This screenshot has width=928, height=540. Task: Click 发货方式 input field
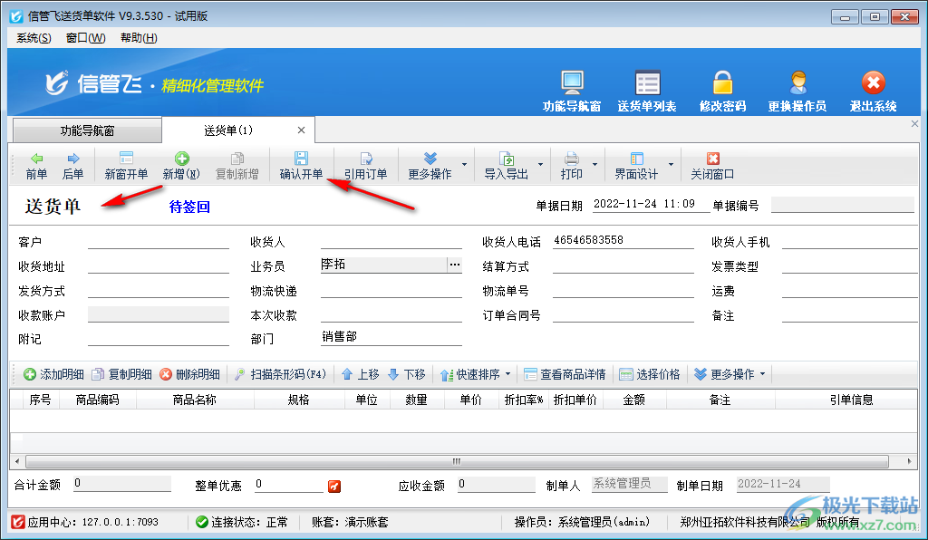(158, 291)
